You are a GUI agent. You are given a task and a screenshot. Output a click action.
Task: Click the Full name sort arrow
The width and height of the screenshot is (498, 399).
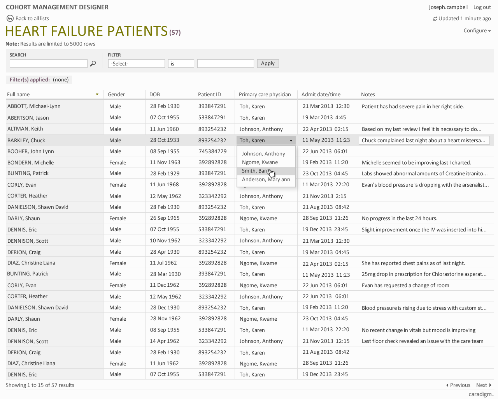pos(97,94)
